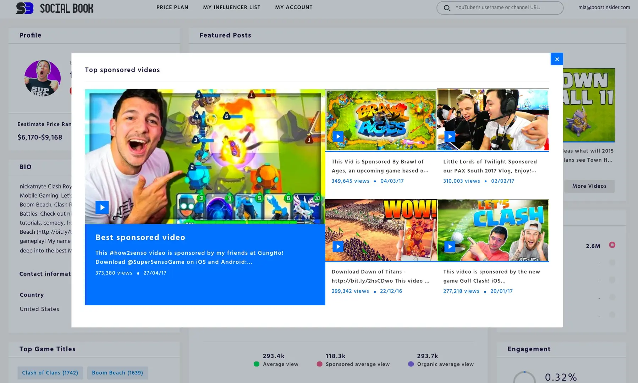Select the red radio circle beside 2.6M
This screenshot has height=383, width=638.
point(612,245)
